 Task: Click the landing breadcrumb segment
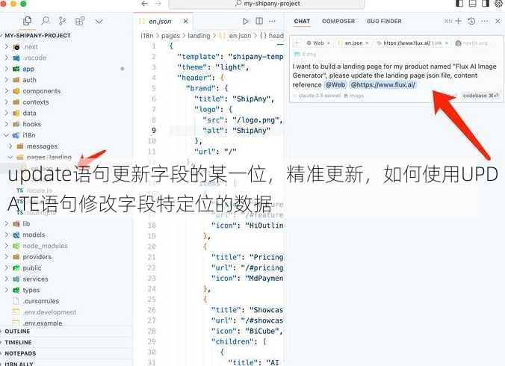coord(199,35)
